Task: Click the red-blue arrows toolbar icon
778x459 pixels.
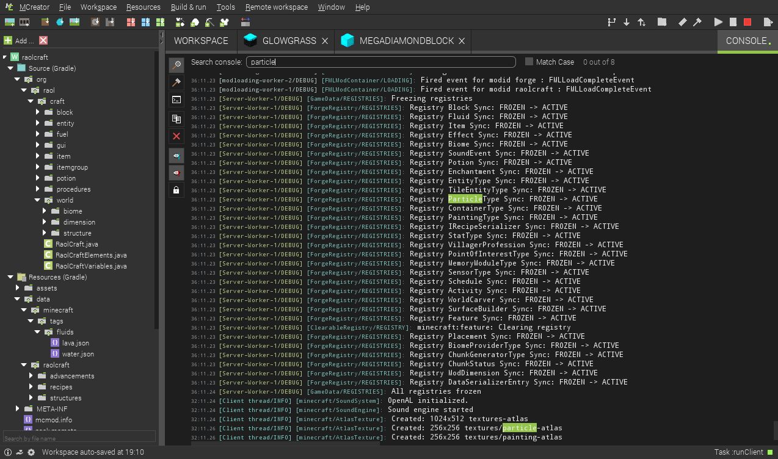Action: [x=245, y=22]
